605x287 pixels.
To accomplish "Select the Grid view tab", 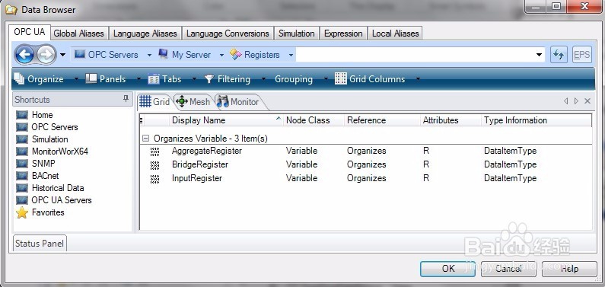I will tap(154, 102).
